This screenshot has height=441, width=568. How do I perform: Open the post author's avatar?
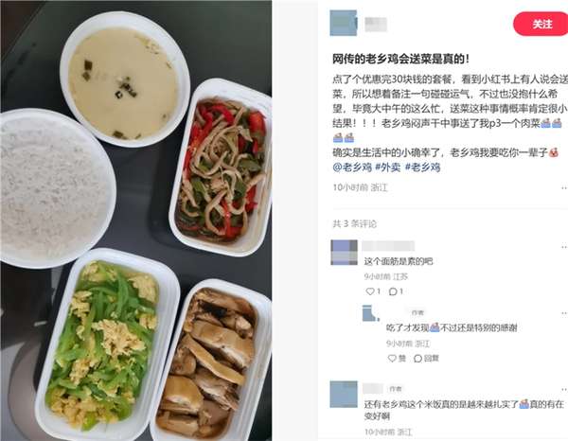click(344, 23)
